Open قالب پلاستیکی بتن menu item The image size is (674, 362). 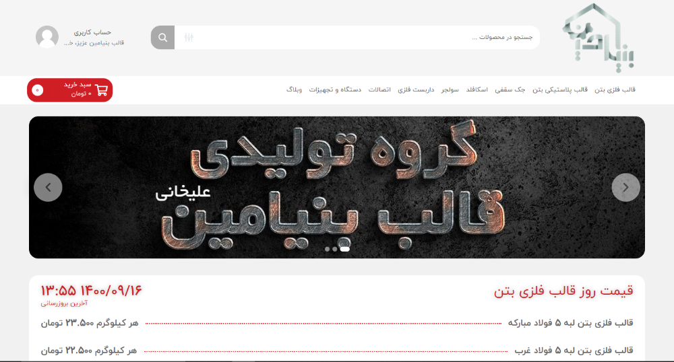click(560, 89)
